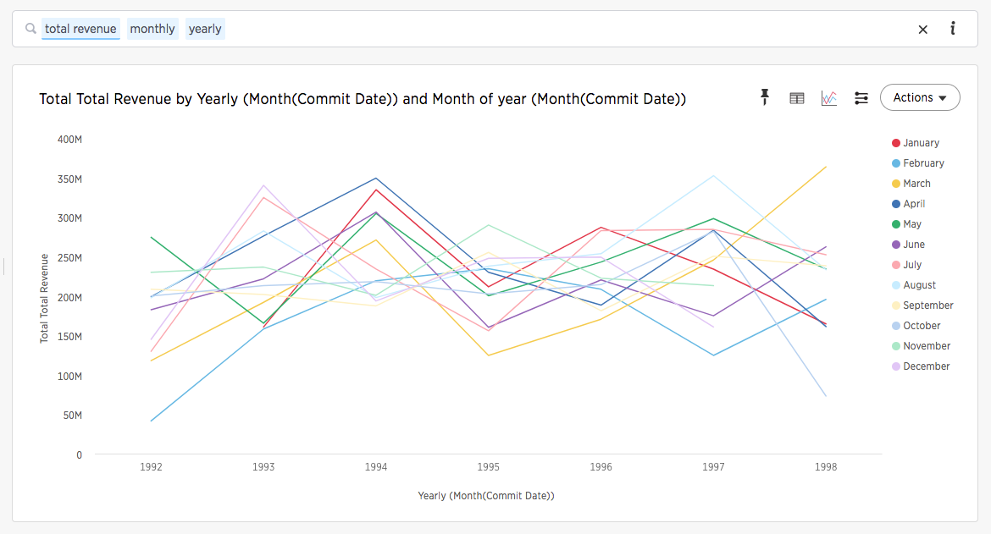This screenshot has height=534, width=991.
Task: Clear the search query with the X
Action: coord(922,29)
